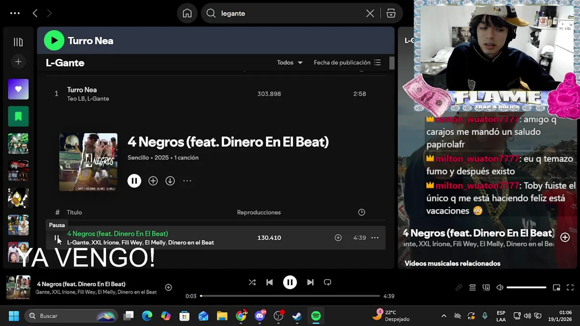The image size is (580, 326).
Task: Add current song to playlist from the player bar
Action: [x=168, y=287]
